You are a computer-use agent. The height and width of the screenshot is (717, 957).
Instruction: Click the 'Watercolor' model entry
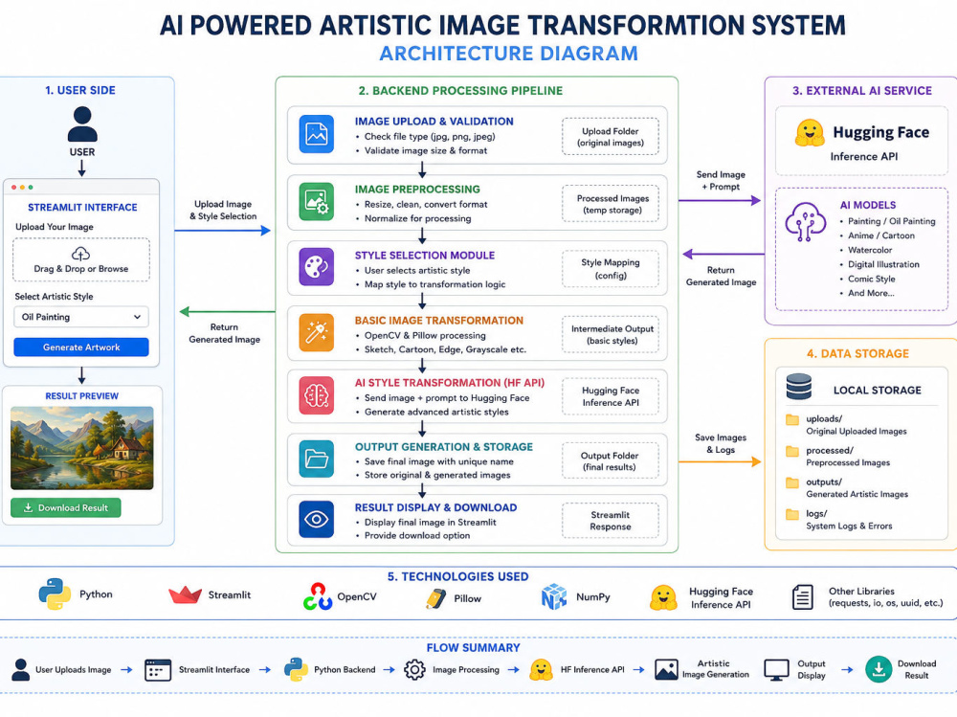[870, 250]
